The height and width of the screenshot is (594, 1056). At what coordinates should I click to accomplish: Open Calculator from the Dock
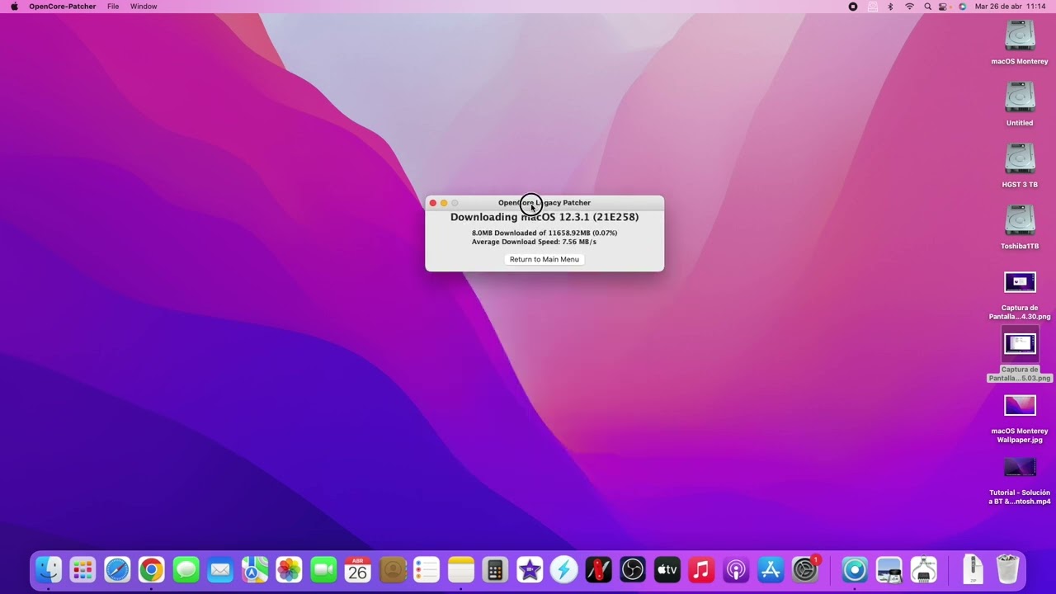[x=495, y=569]
